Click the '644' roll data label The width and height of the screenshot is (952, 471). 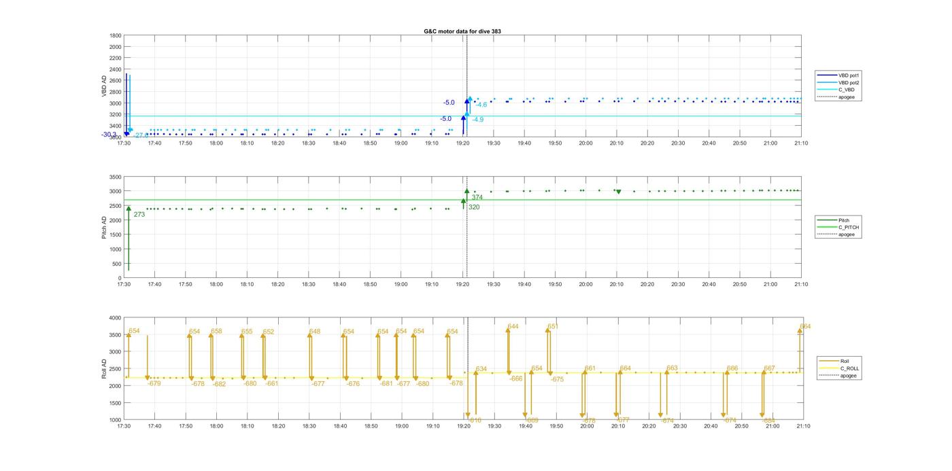coord(513,326)
